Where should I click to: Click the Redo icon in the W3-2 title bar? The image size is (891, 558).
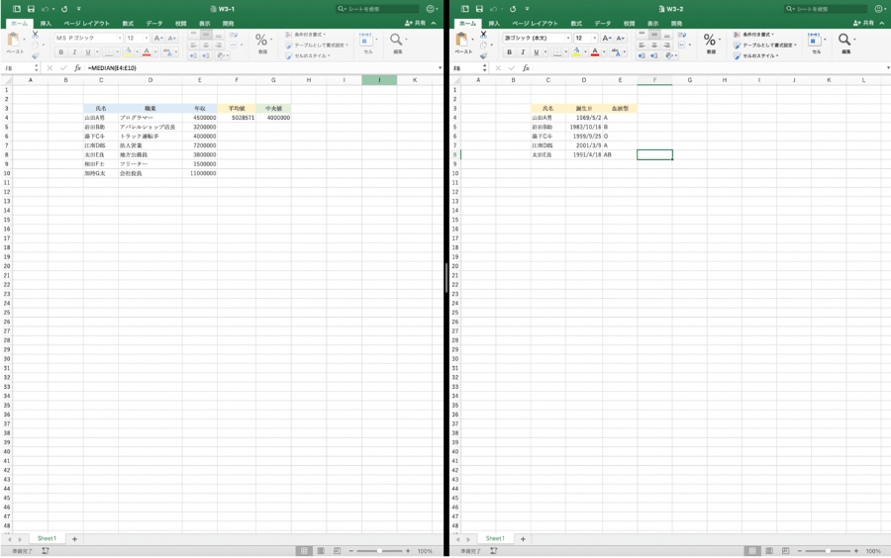point(513,9)
